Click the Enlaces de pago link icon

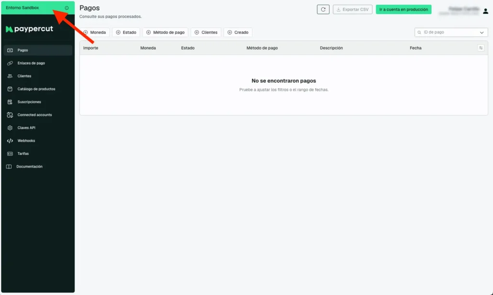pos(10,63)
